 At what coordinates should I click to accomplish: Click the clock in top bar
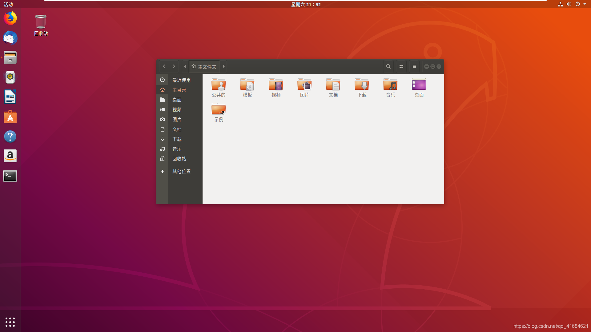coord(306,5)
